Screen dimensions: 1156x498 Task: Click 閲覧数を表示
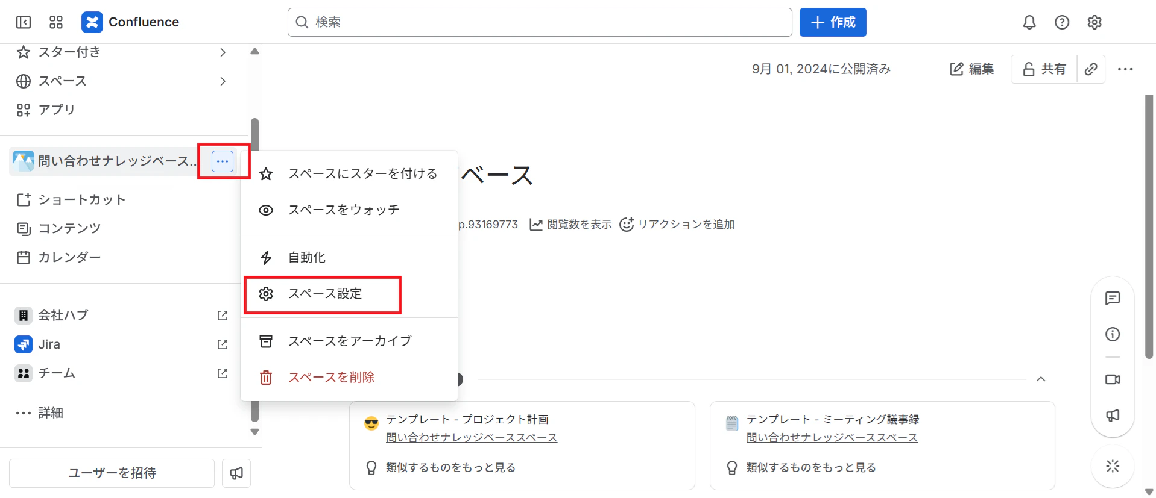[x=570, y=225]
